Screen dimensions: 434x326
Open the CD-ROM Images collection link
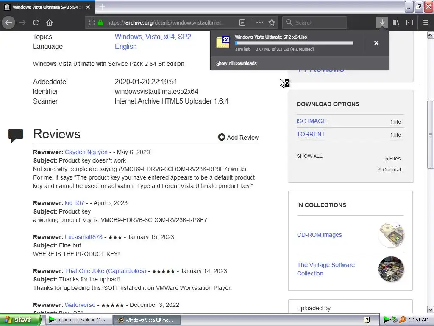pos(320,235)
